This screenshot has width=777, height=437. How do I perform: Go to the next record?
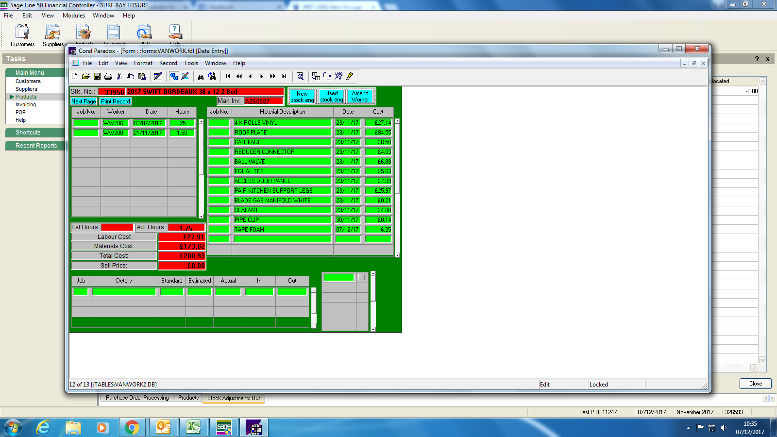coord(262,76)
